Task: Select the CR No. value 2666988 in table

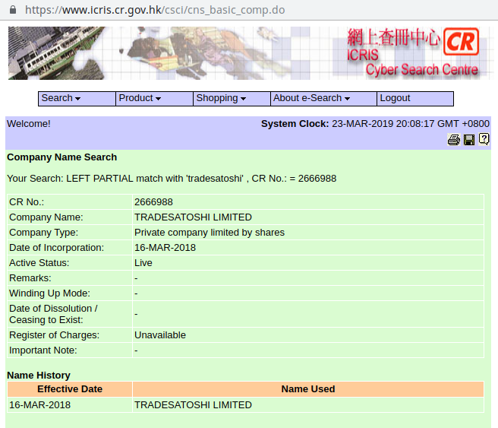Action: pos(153,202)
